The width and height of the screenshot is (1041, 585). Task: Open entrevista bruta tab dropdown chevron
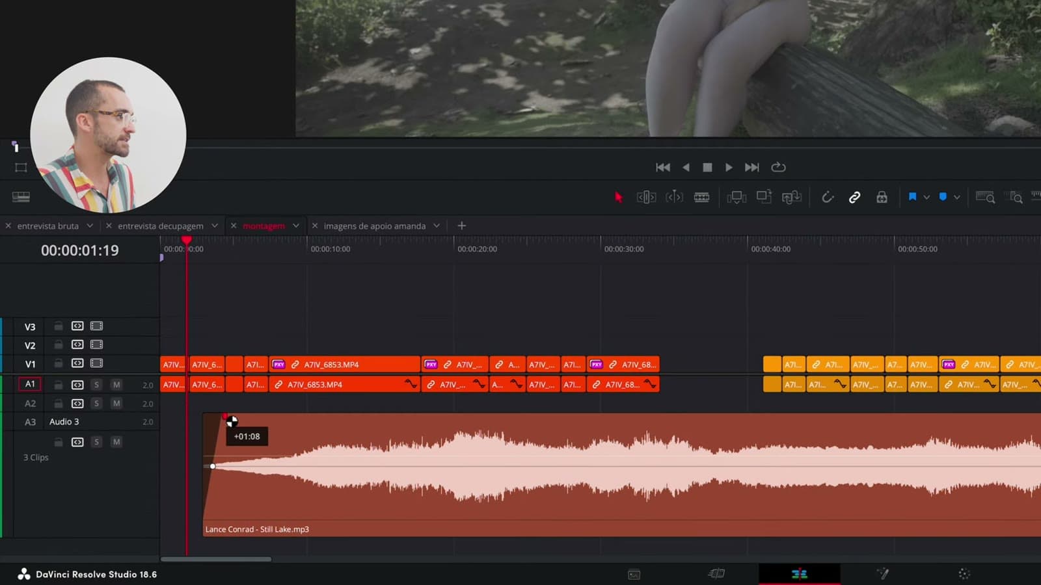tap(90, 226)
